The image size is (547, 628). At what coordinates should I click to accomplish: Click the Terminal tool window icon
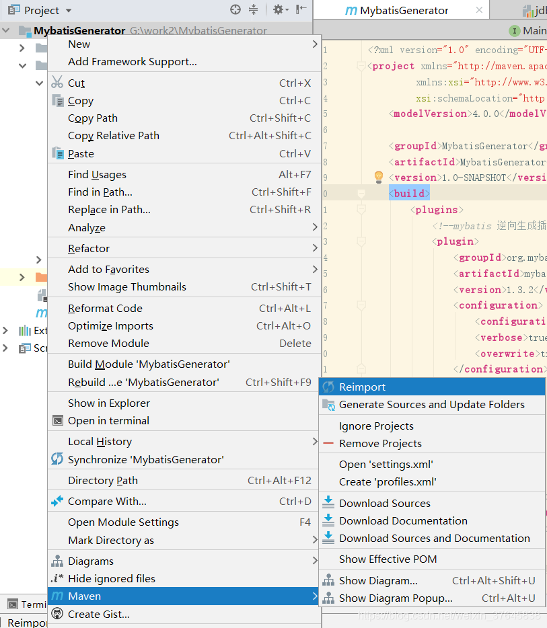tap(13, 604)
